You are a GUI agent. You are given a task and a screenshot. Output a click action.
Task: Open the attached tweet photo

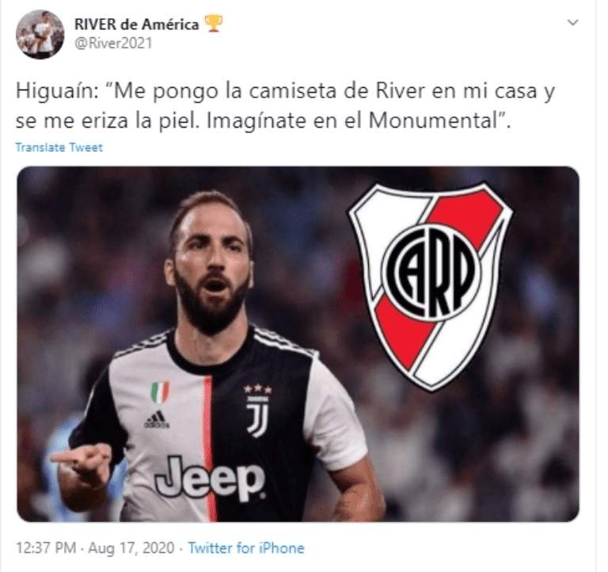pos(298,344)
